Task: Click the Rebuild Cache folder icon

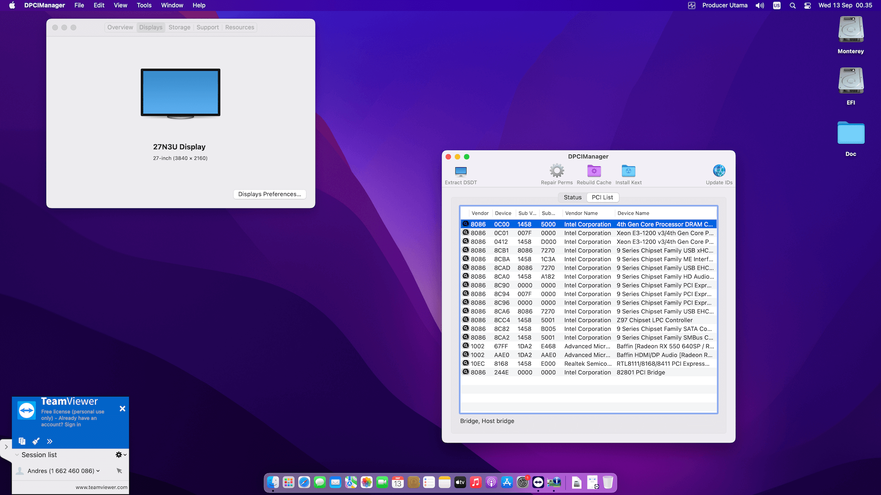Action: pyautogui.click(x=594, y=171)
